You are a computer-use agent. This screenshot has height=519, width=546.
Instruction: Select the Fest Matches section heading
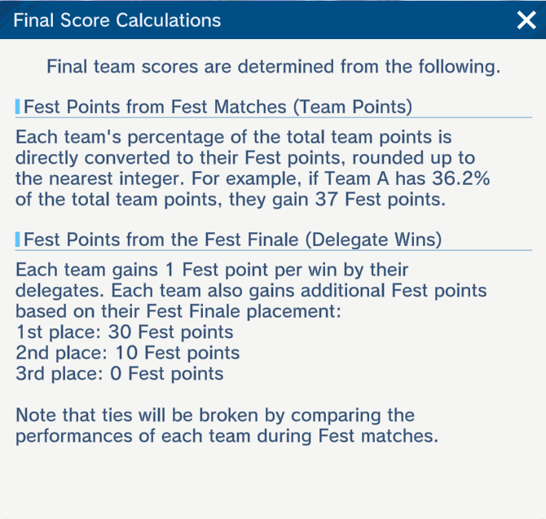(x=218, y=106)
